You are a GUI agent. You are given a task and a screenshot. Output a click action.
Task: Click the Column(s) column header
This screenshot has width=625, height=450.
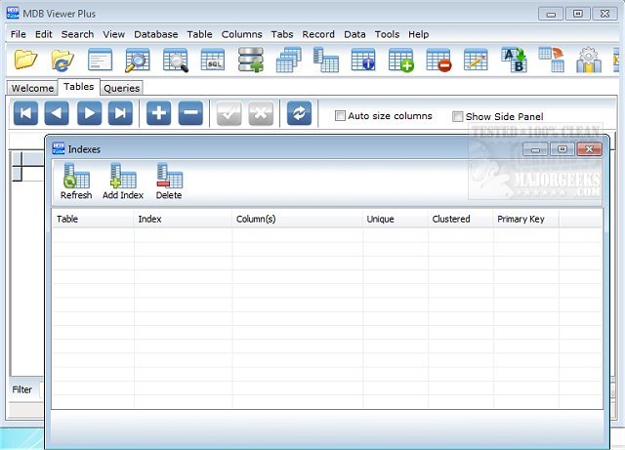click(297, 219)
